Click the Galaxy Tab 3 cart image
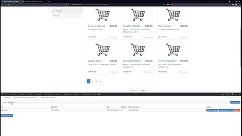This screenshot has height=136, width=242. pos(102,49)
